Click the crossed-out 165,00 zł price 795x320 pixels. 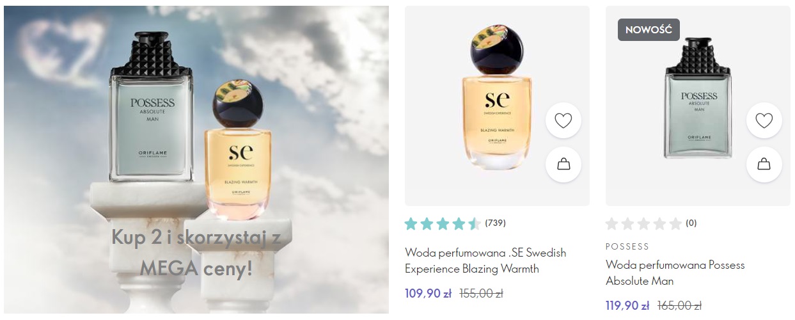(681, 306)
